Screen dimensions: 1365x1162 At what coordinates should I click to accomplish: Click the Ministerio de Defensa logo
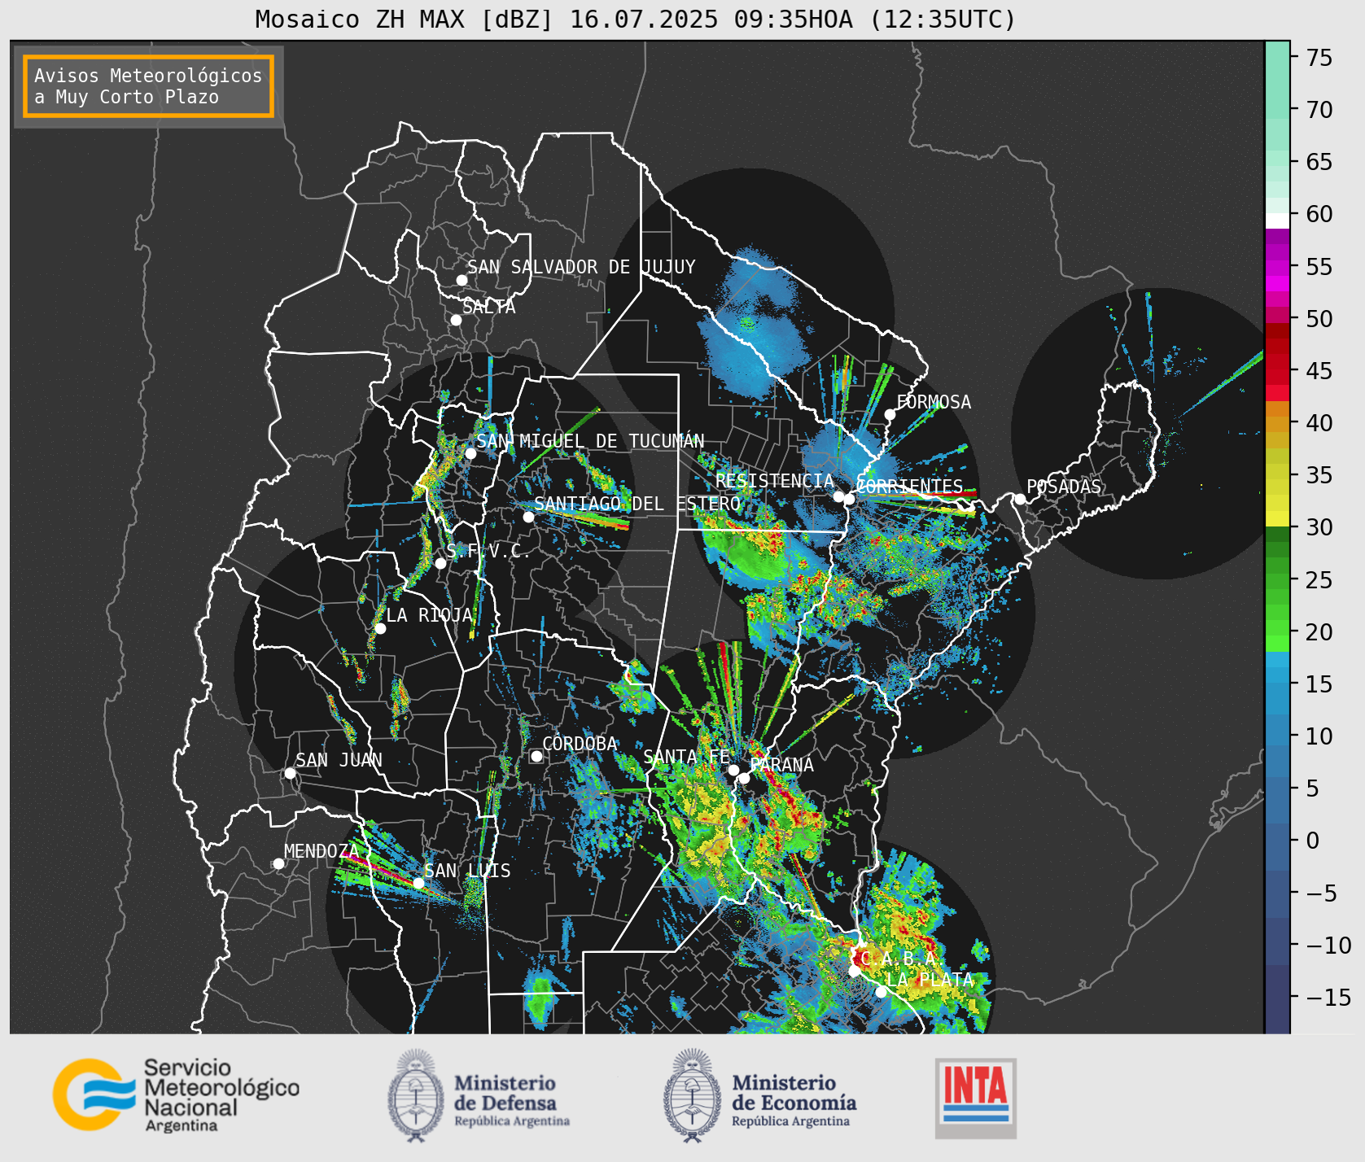479,1095
